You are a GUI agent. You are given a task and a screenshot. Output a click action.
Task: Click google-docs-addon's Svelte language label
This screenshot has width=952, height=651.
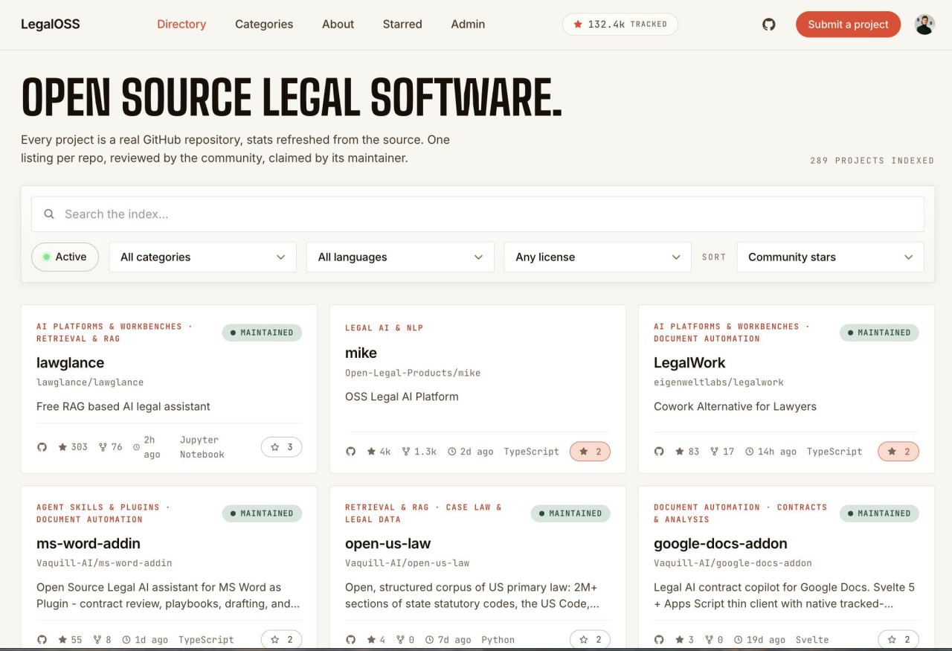pos(812,640)
